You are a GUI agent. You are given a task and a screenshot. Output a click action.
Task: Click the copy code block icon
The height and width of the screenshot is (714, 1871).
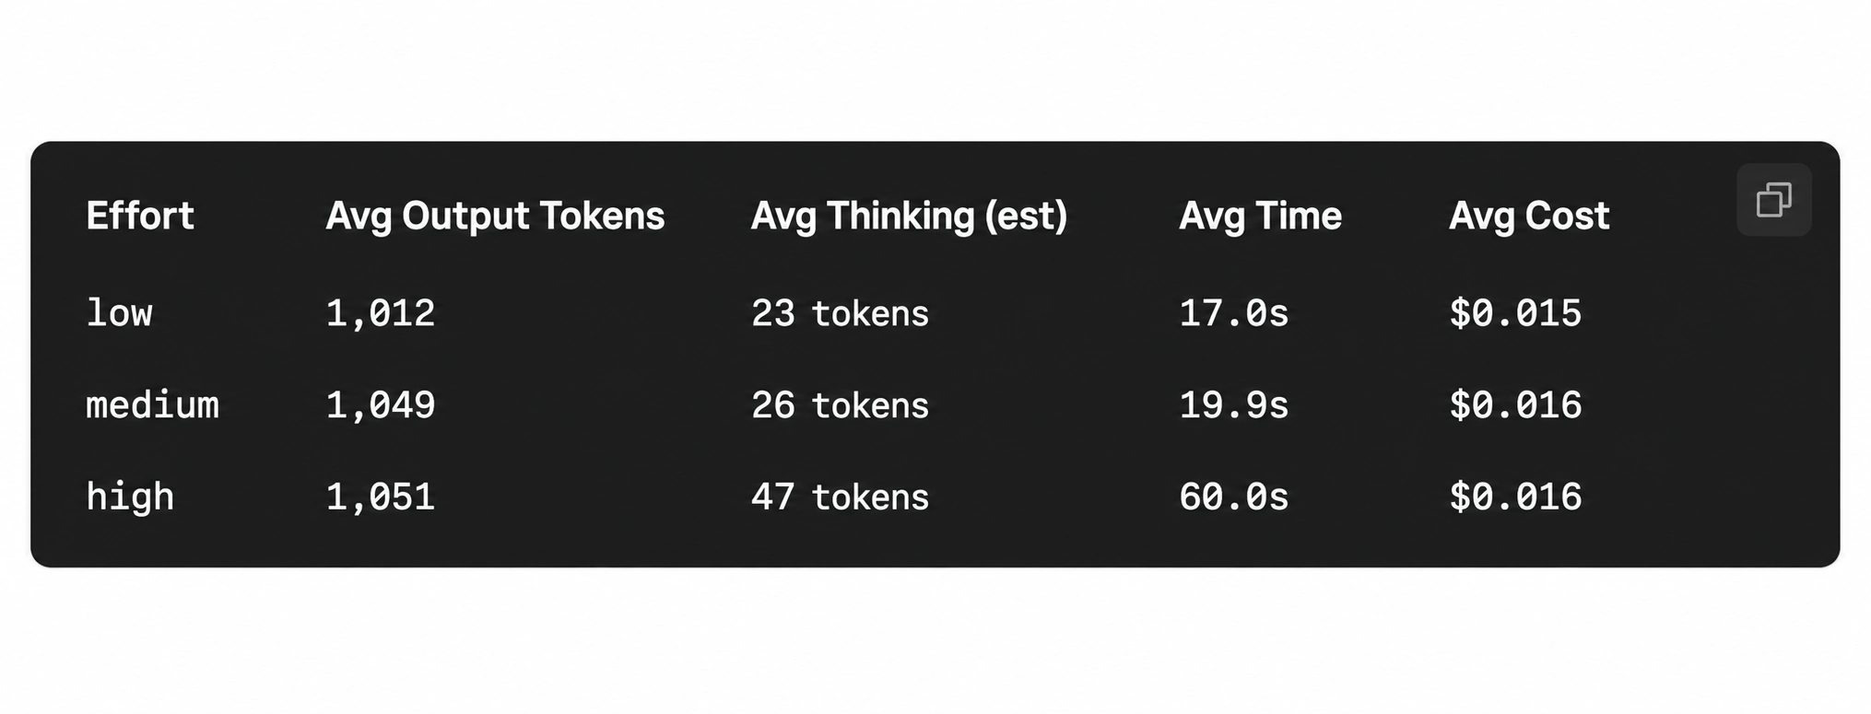(1773, 200)
